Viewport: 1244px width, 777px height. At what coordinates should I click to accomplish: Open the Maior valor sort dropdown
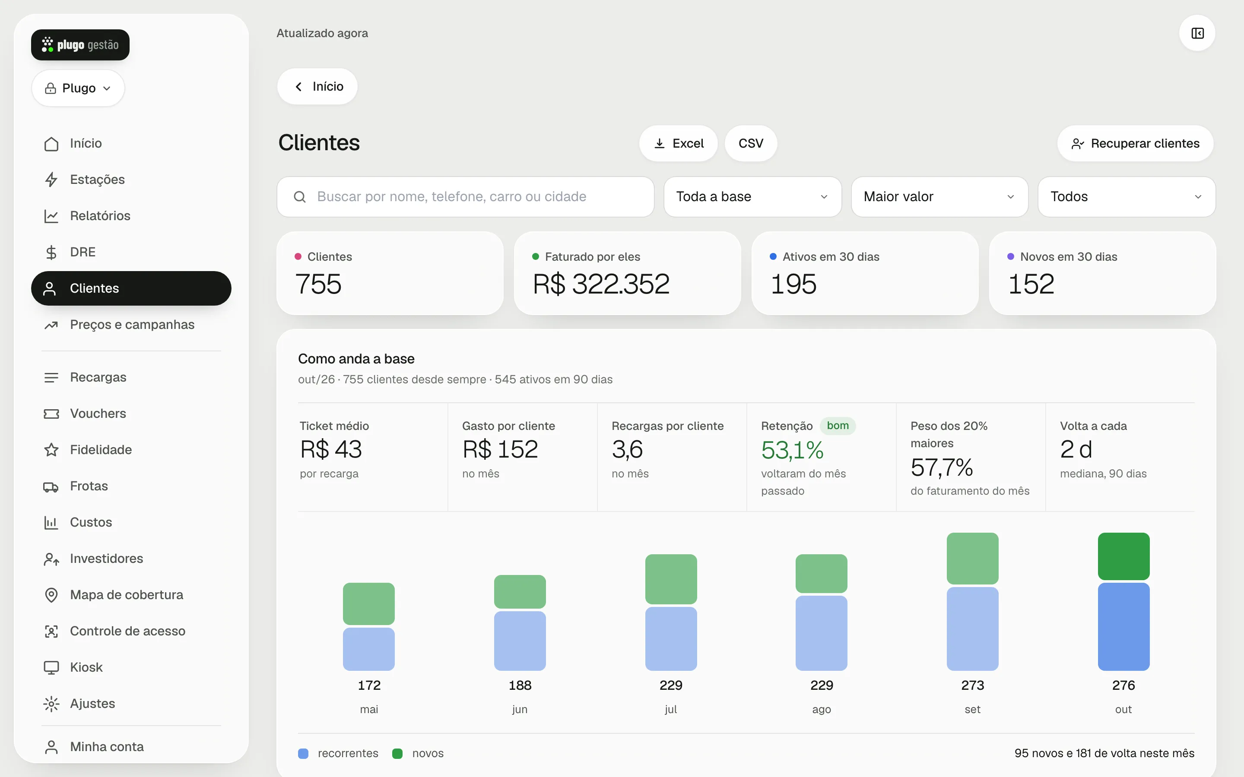click(x=939, y=197)
